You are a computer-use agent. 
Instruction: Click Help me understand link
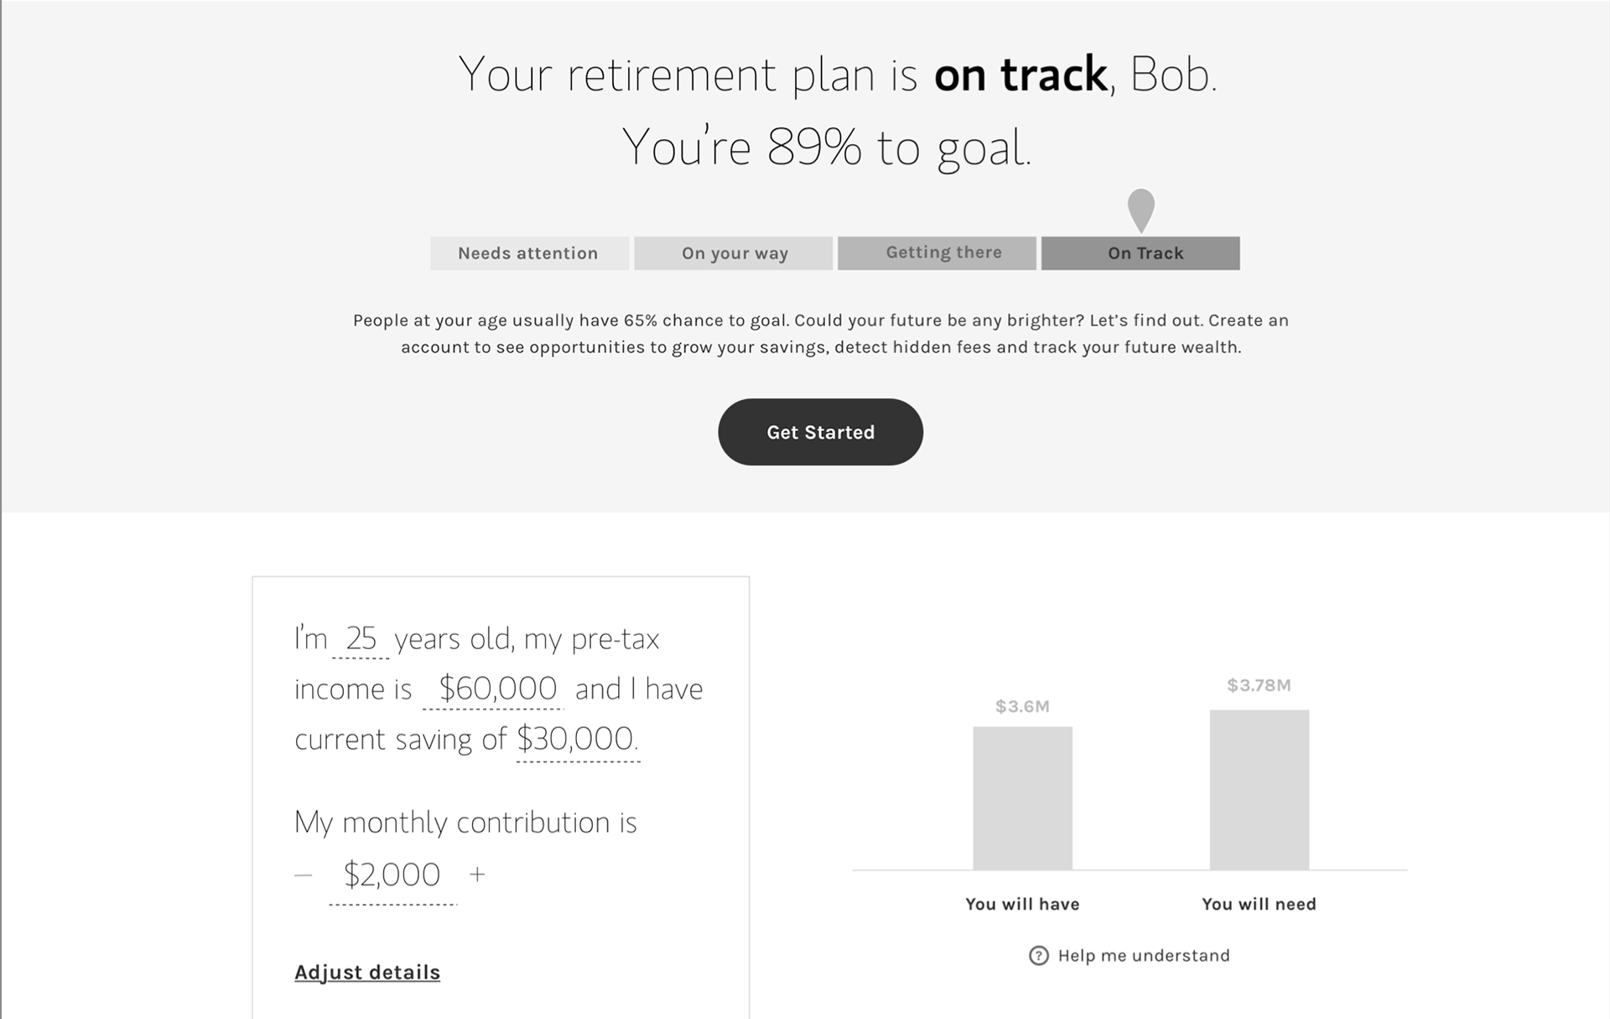[x=1144, y=955]
